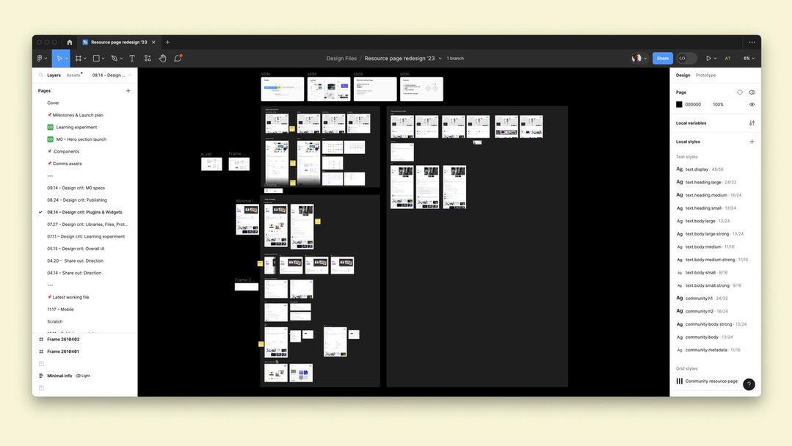Switch to the Prototype tab
This screenshot has height=446, width=792.
point(706,75)
